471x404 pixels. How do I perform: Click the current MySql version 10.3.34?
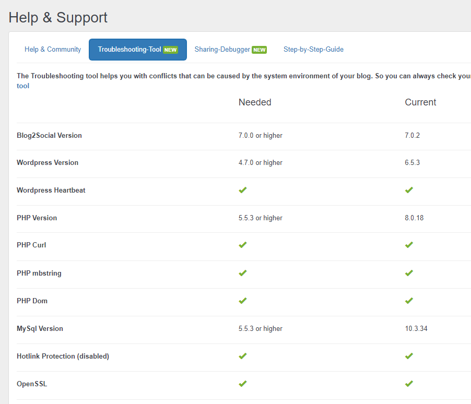click(x=416, y=328)
